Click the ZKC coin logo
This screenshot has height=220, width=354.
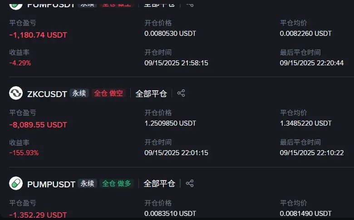16,93
